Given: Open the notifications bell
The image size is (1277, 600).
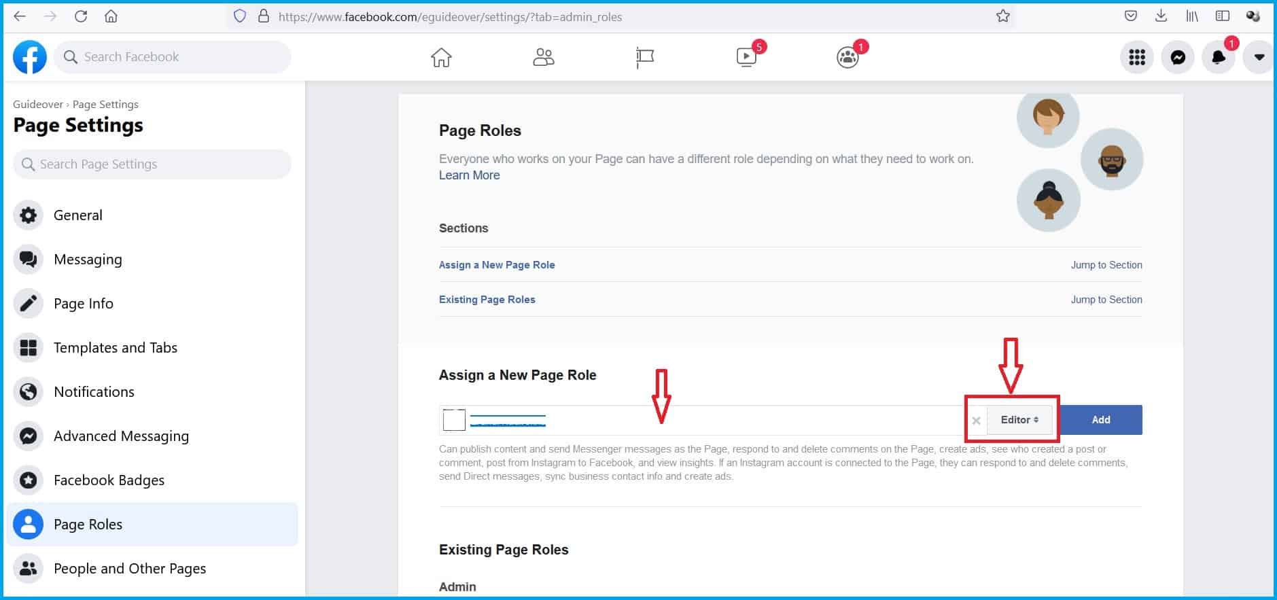Looking at the screenshot, I should [x=1219, y=57].
